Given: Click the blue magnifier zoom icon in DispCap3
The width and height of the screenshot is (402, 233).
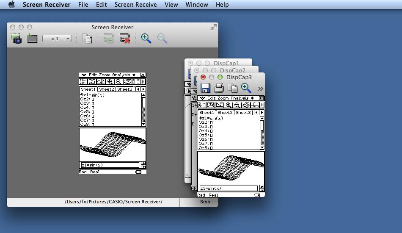Looking at the screenshot, I should point(246,88).
